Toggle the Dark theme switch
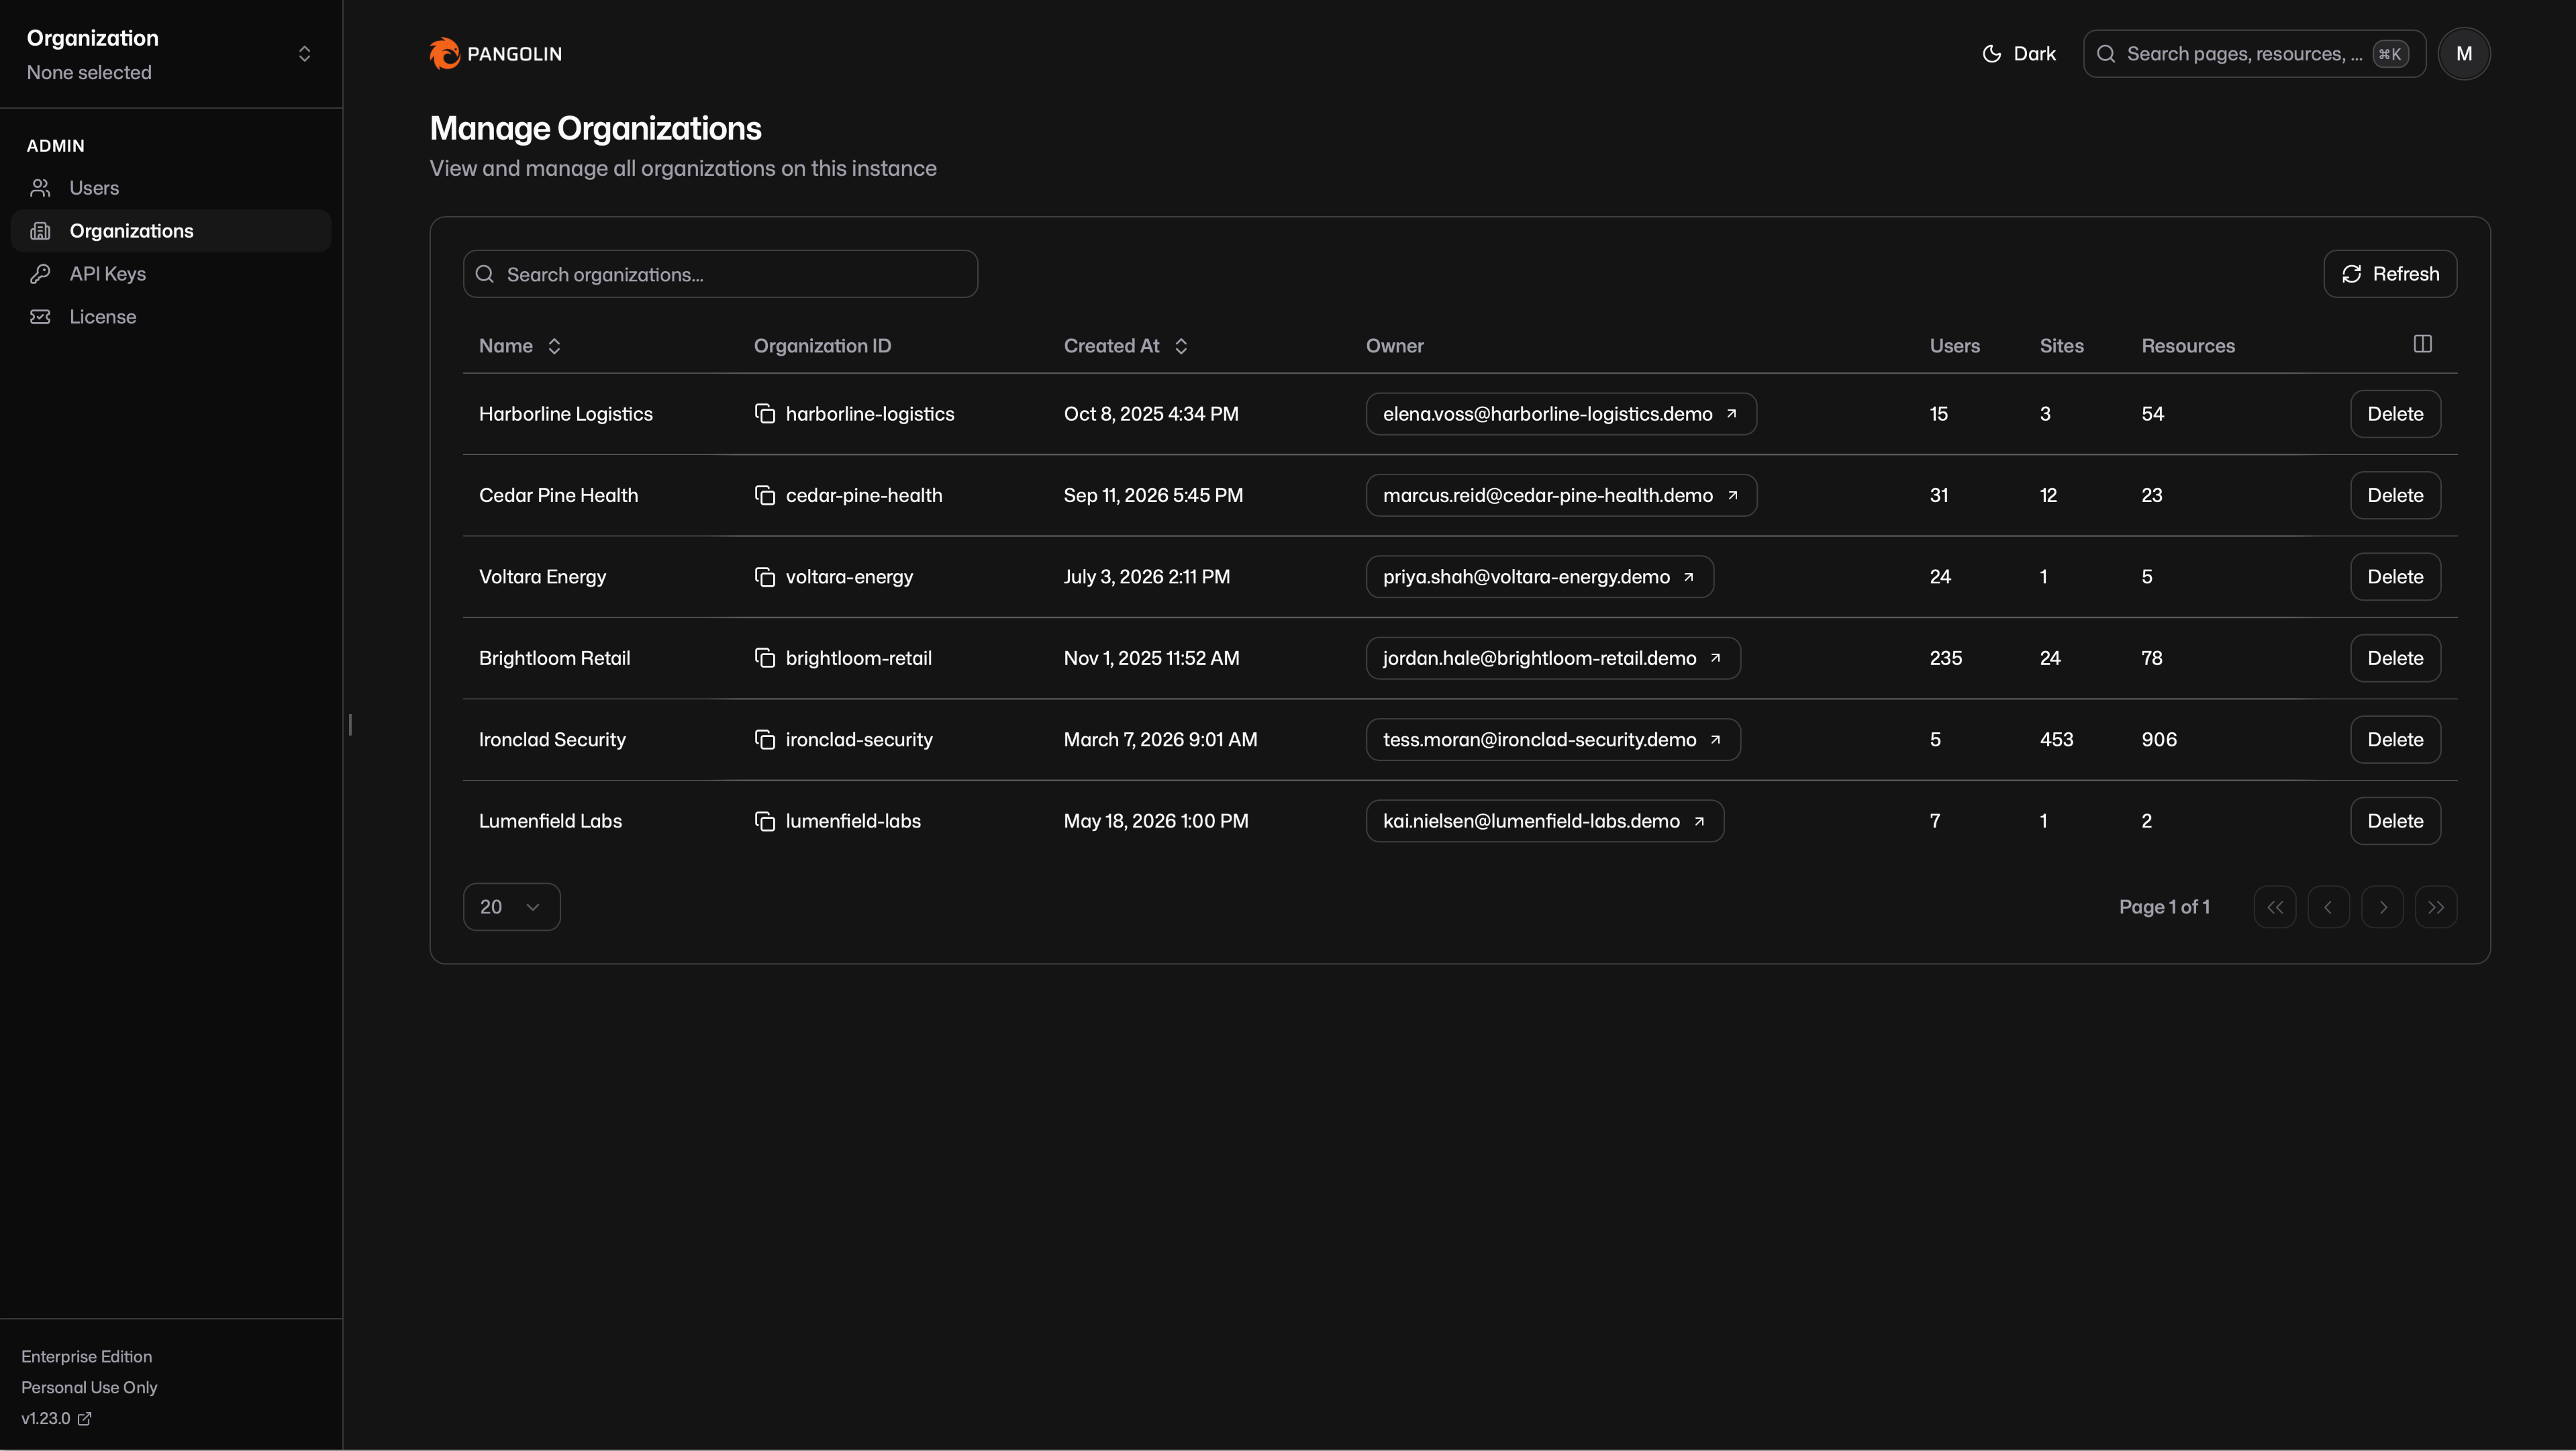Image resolution: width=2576 pixels, height=1451 pixels. (x=2019, y=54)
